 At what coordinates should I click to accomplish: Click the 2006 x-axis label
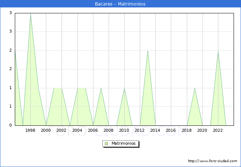coord(93,130)
